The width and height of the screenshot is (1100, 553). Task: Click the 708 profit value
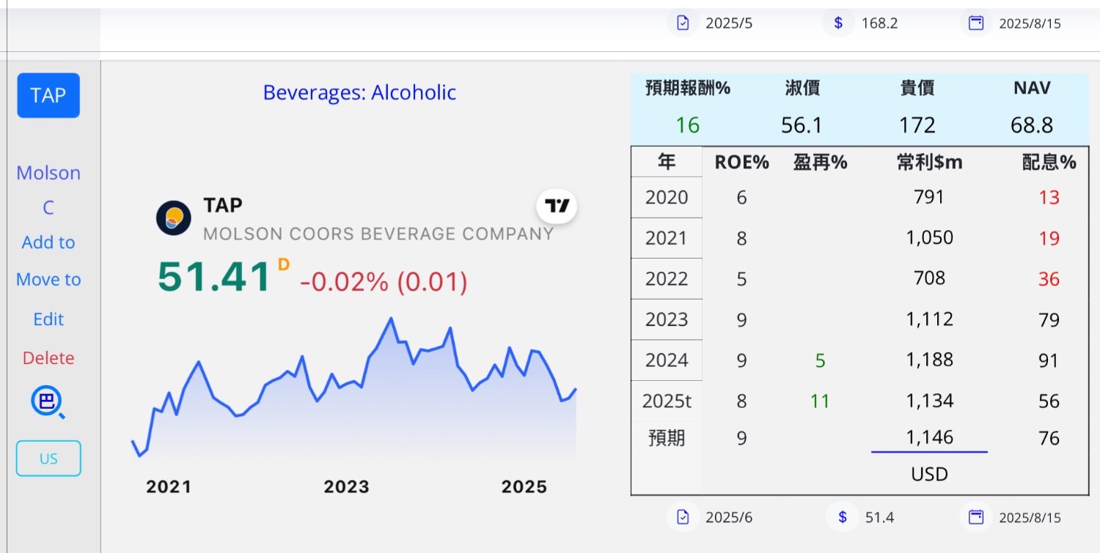pyautogui.click(x=929, y=278)
